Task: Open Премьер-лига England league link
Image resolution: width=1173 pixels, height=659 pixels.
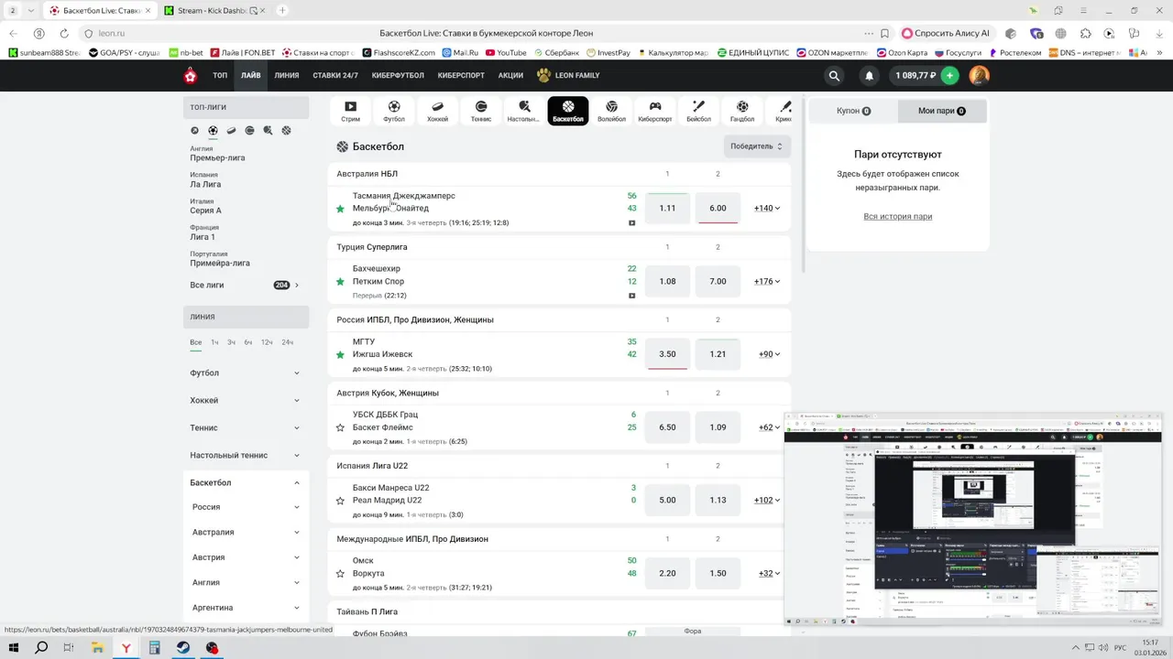Action: [217, 158]
